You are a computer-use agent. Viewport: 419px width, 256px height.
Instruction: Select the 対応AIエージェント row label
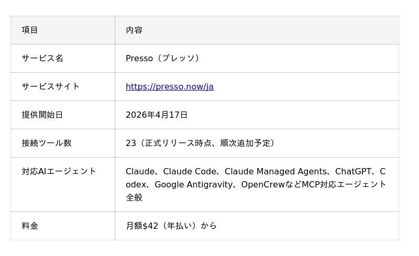[59, 172]
